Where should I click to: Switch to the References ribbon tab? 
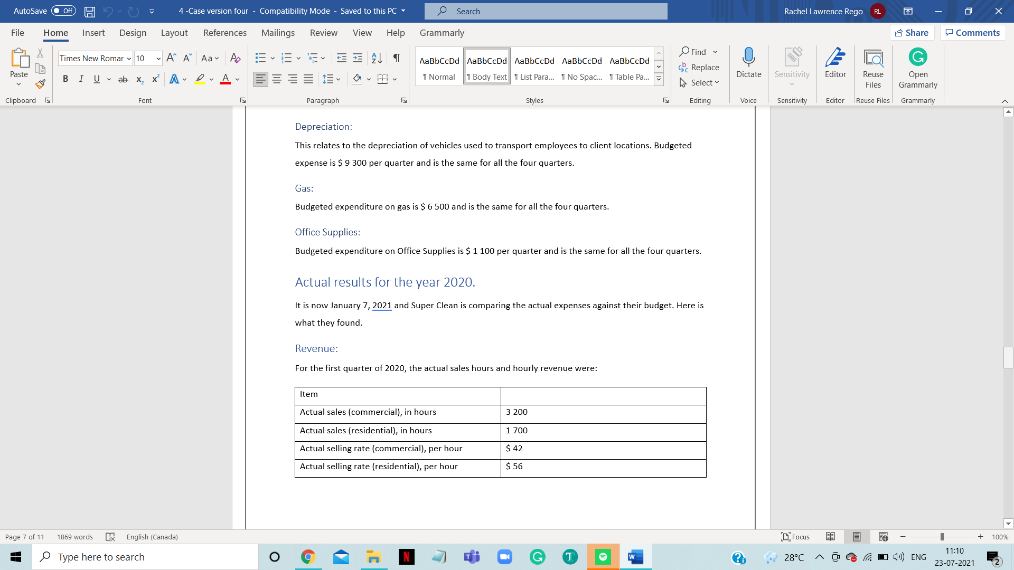[225, 33]
